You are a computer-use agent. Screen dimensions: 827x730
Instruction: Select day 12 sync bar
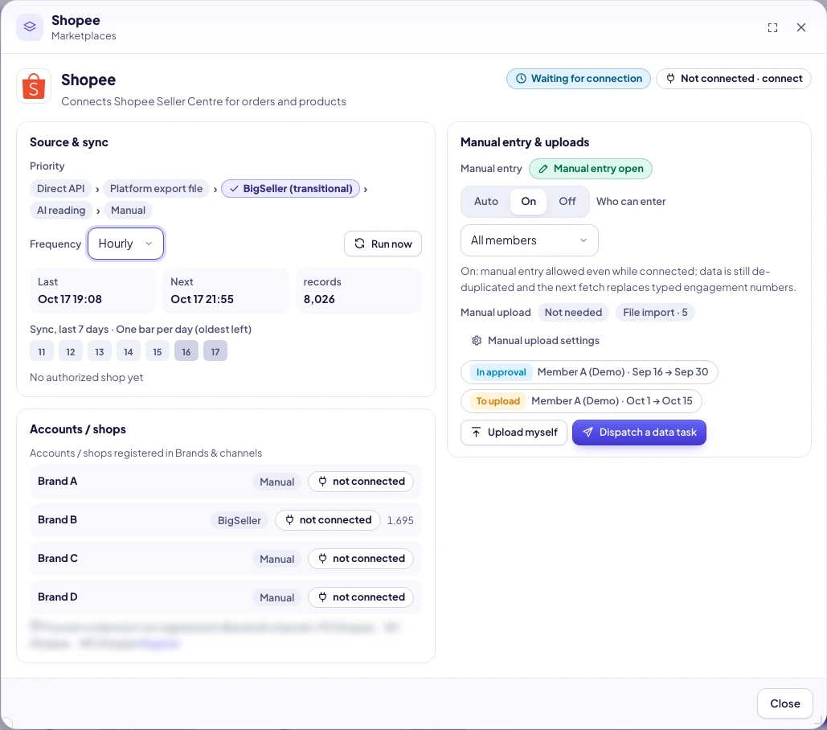click(71, 351)
